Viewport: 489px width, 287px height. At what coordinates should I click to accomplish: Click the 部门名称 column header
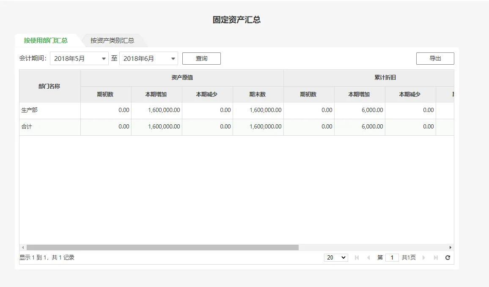pyautogui.click(x=49, y=86)
